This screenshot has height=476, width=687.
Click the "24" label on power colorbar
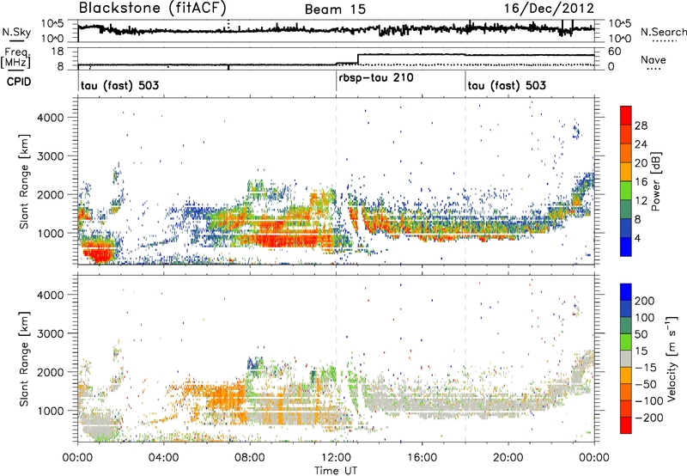pos(641,144)
